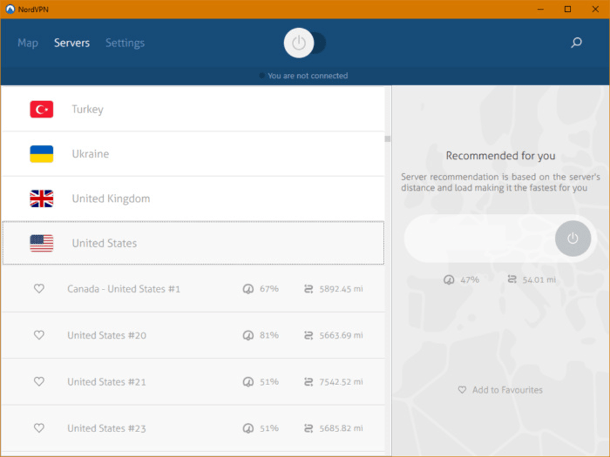Favourite the Canada - United States #1 server
Viewport: 610px width, 457px height.
(39, 289)
